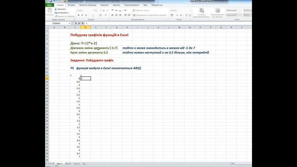Open the number format dropdown (Общий)

(x=190, y=10)
